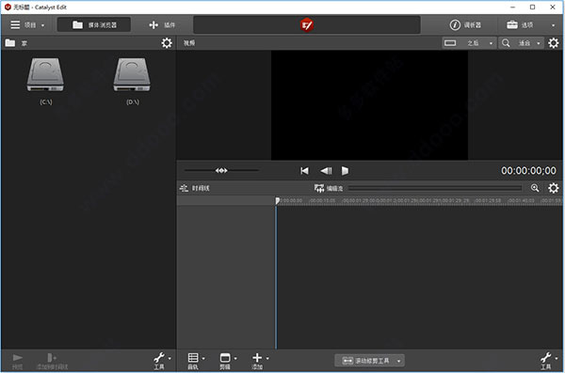Click the 音轨 tracks grid icon
Screen dimensions: 565x373
coord(193,358)
